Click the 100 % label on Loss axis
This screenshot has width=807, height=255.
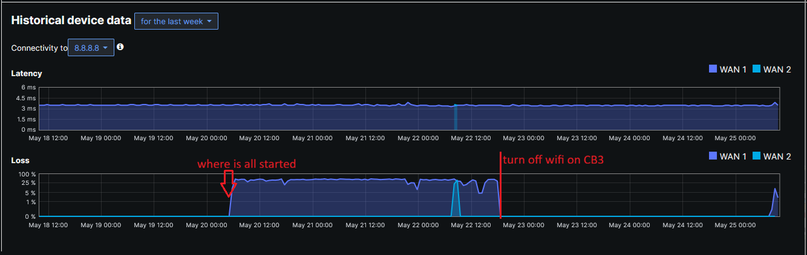coord(27,175)
